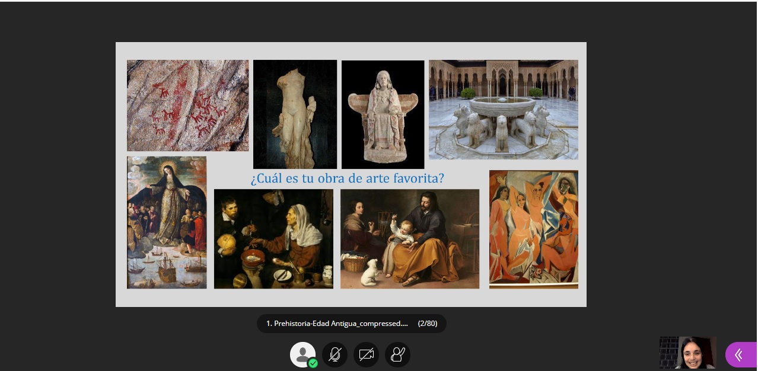The image size is (758, 371).
Task: Click the old woman frying eggs painting
Action: [x=273, y=239]
